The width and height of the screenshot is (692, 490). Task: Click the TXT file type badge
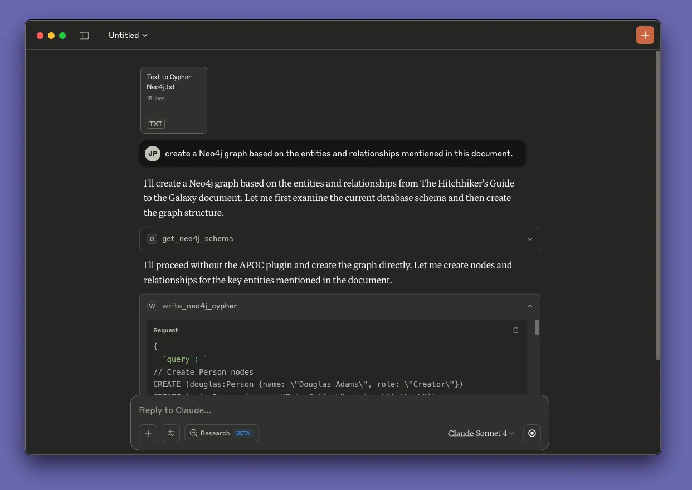(x=155, y=124)
